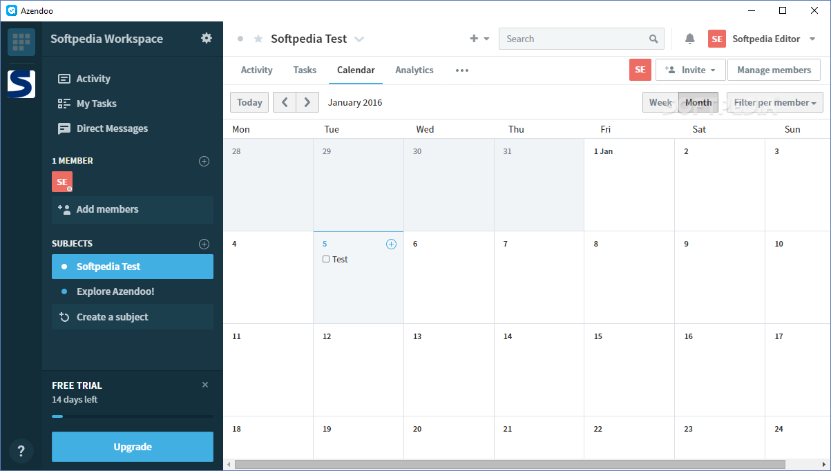This screenshot has width=831, height=471.
Task: Go to the previous month
Action: [x=285, y=102]
